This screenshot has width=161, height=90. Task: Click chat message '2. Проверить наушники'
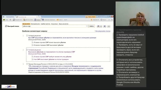pos(130,38)
